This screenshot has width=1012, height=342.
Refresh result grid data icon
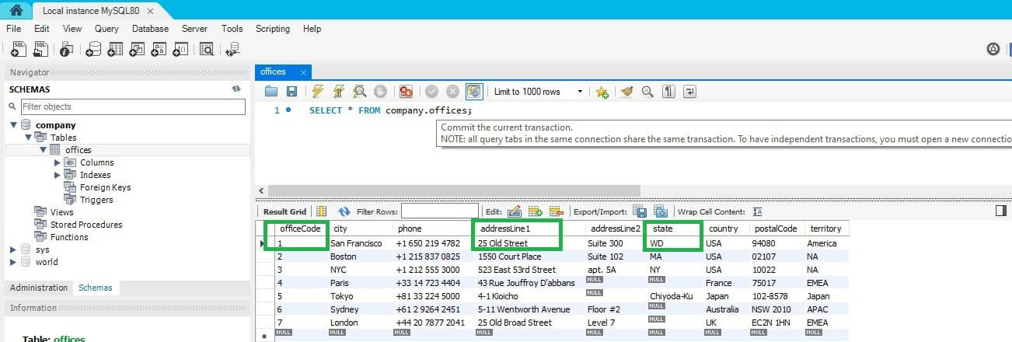(x=344, y=211)
